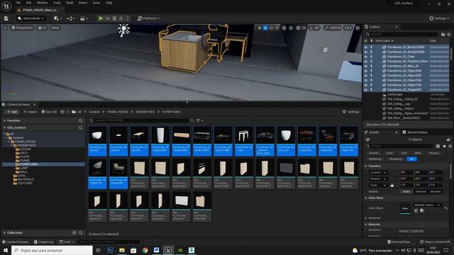Open the Blueprints toolbar dropdown
The width and height of the screenshot is (454, 255).
tap(71, 18)
